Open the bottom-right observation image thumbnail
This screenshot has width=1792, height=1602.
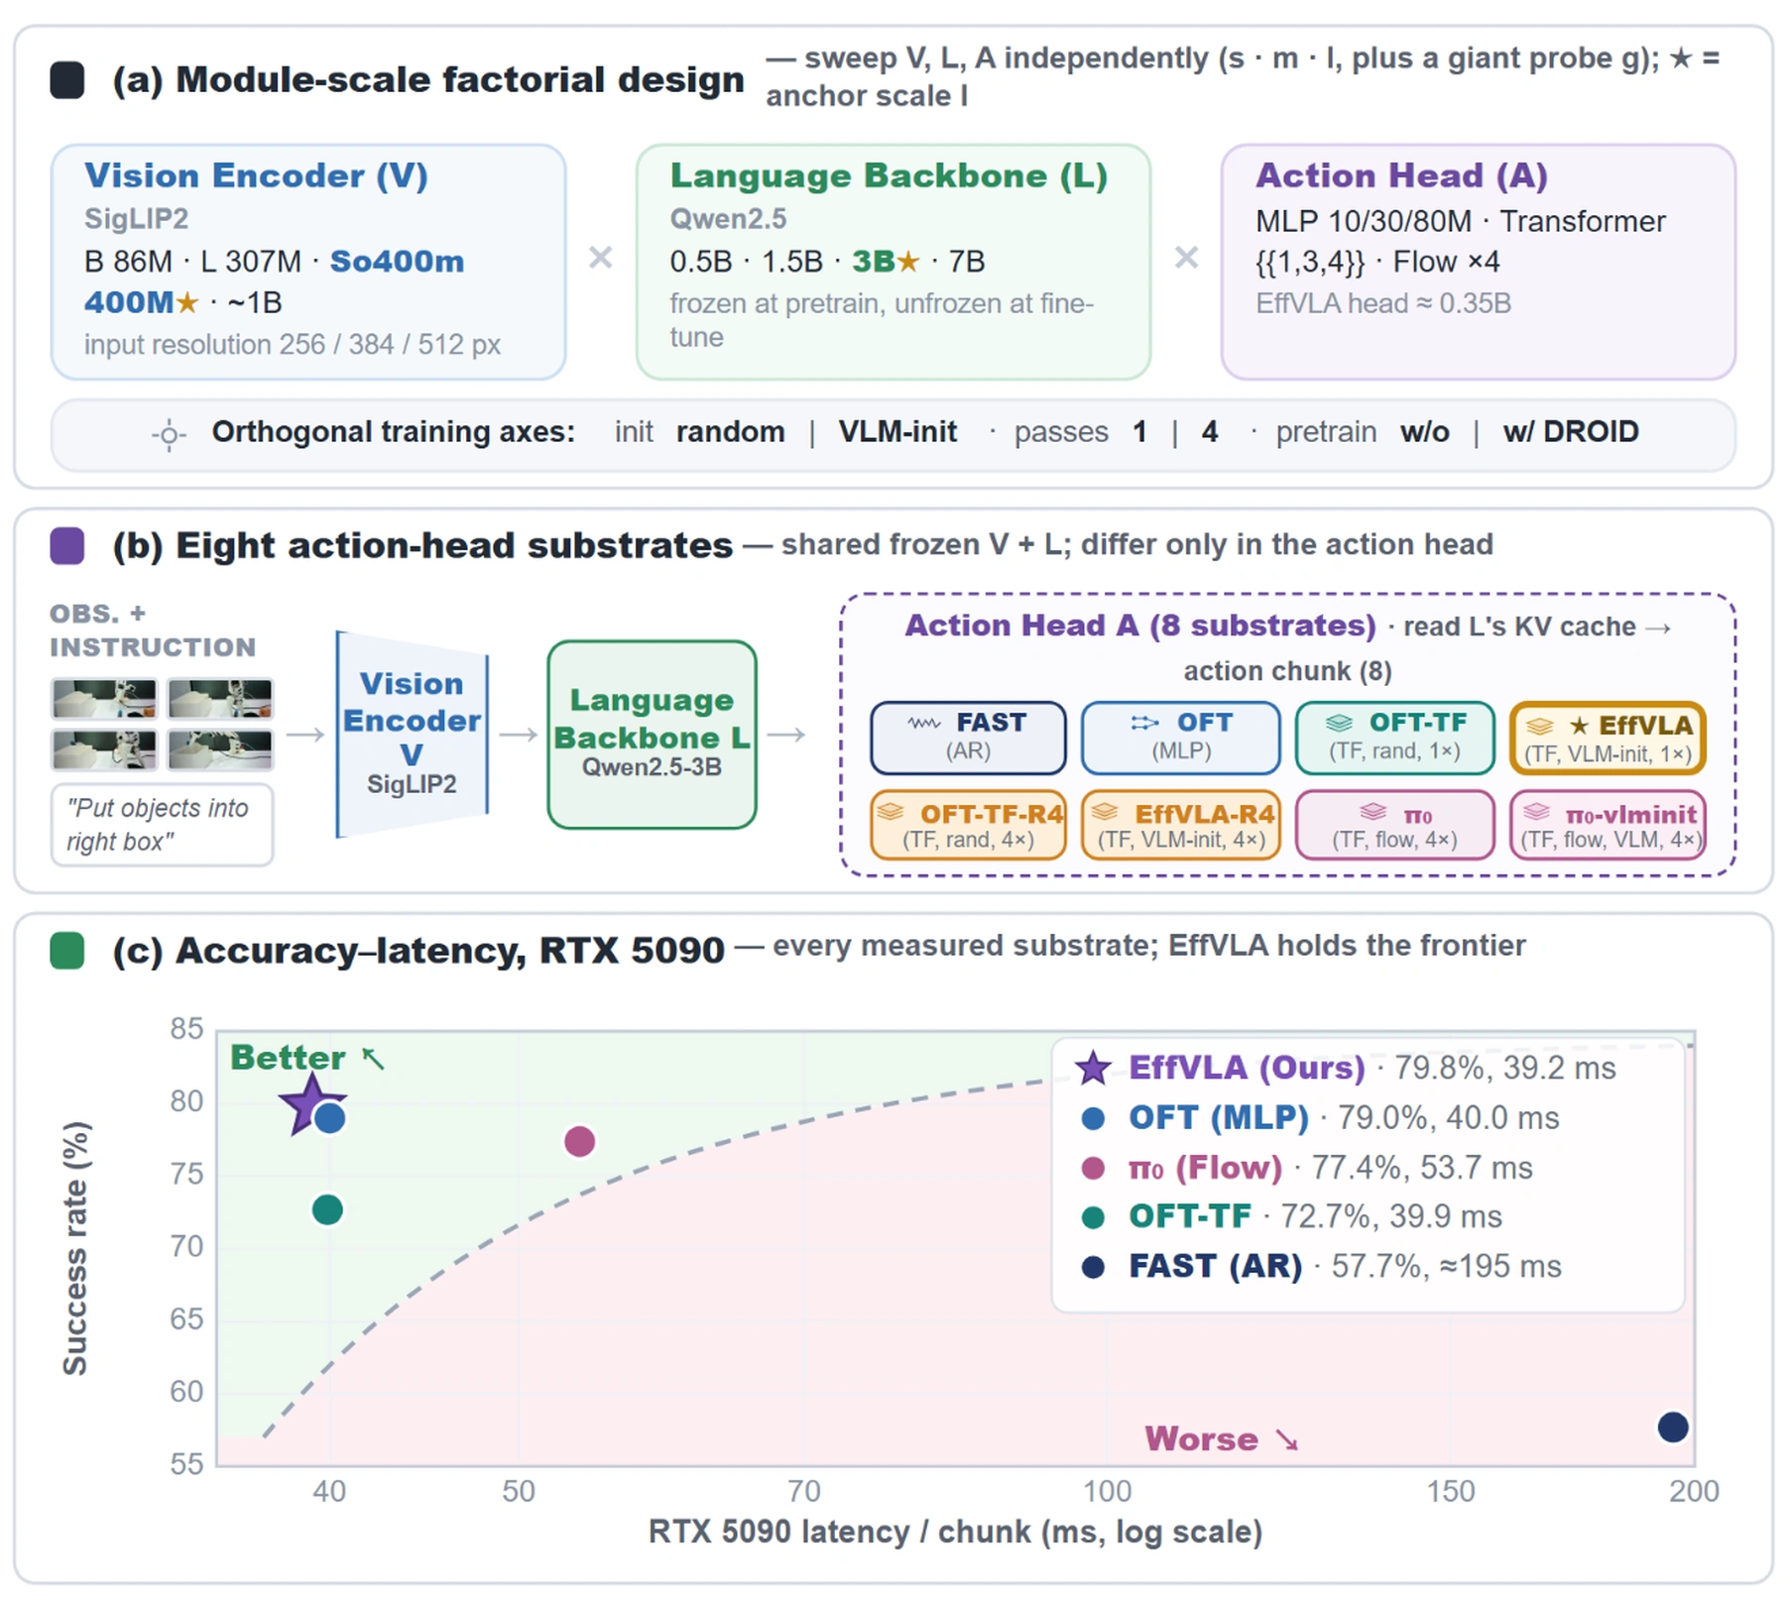click(x=220, y=750)
